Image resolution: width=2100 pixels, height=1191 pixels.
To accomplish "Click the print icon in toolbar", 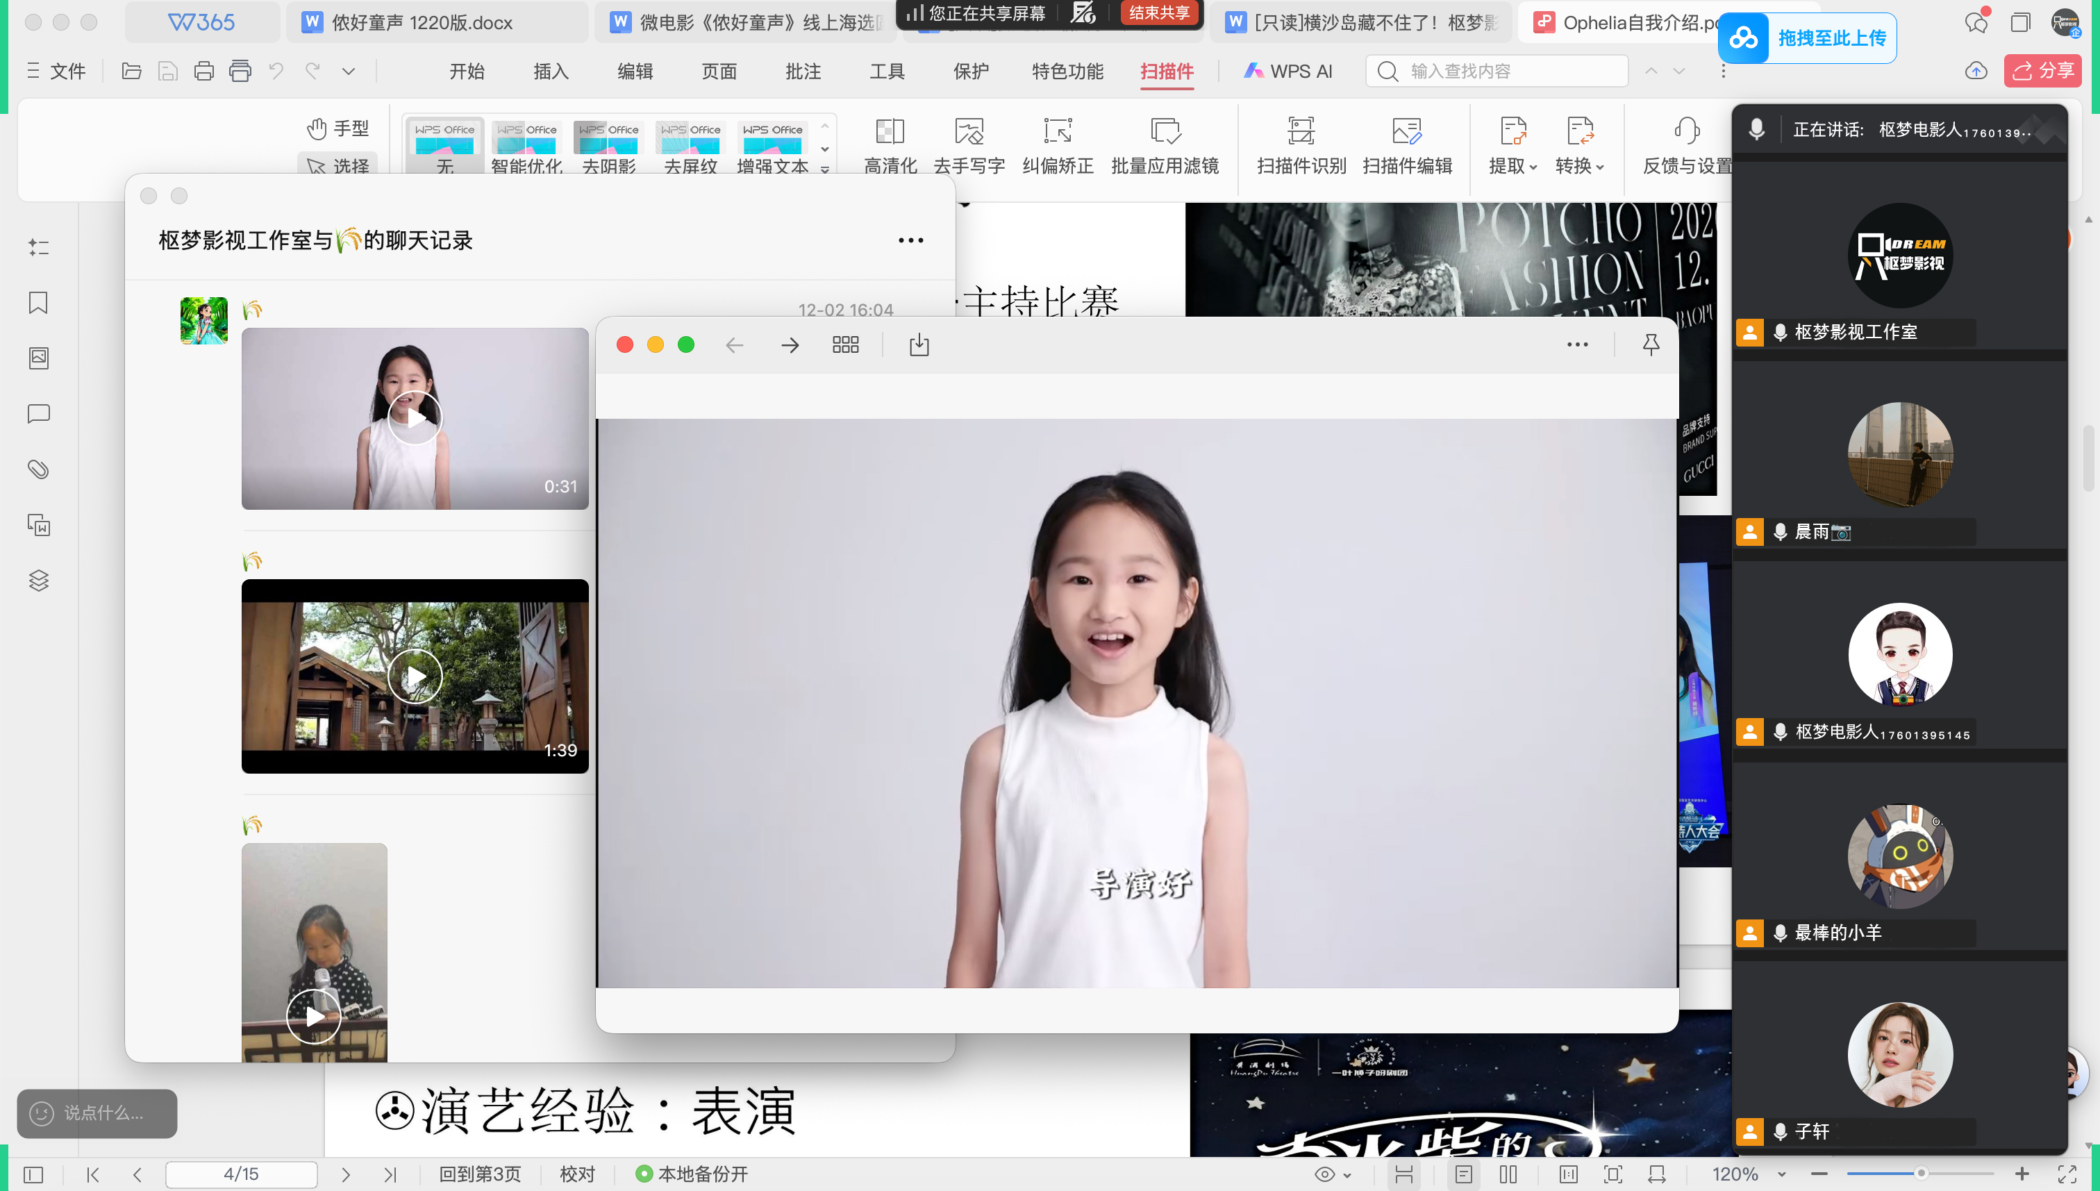I will [203, 72].
